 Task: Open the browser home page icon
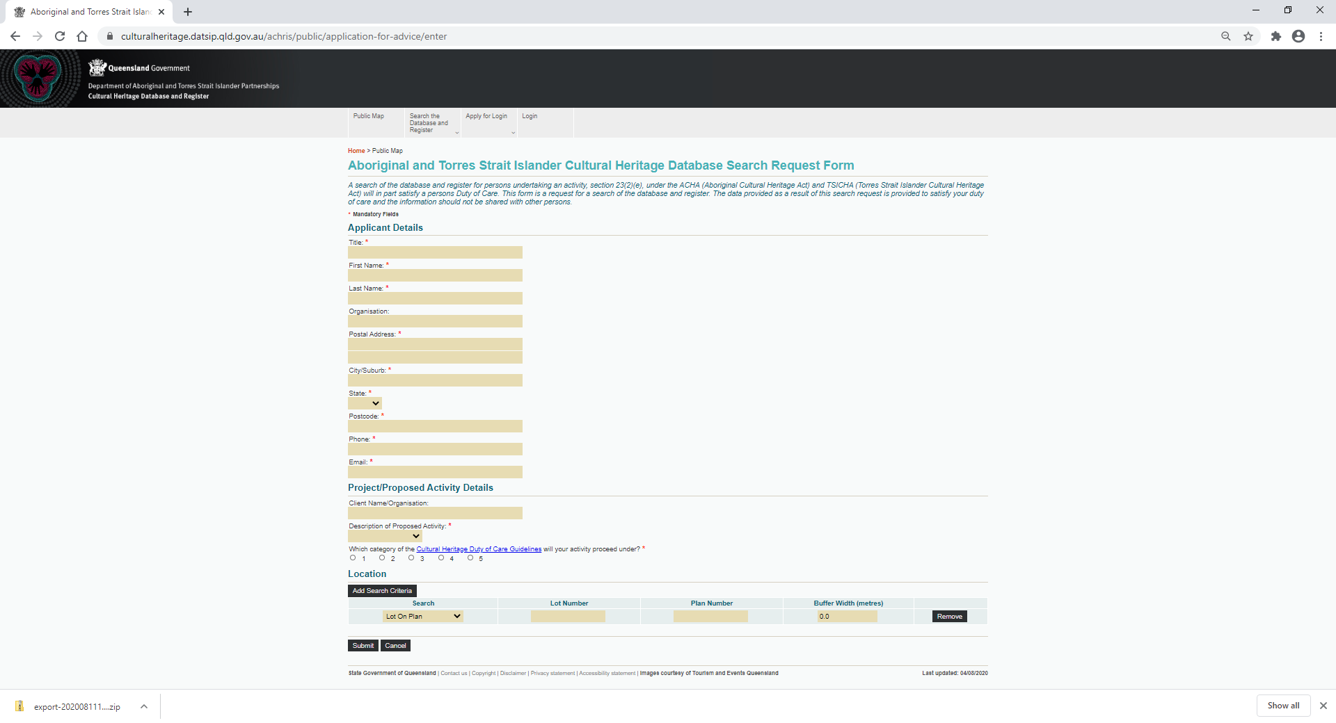[82, 36]
